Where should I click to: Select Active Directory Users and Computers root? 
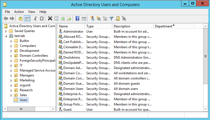click(32, 26)
